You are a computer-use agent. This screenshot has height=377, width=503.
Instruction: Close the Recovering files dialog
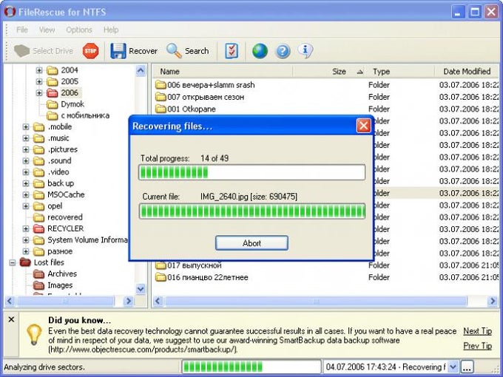[x=363, y=126]
